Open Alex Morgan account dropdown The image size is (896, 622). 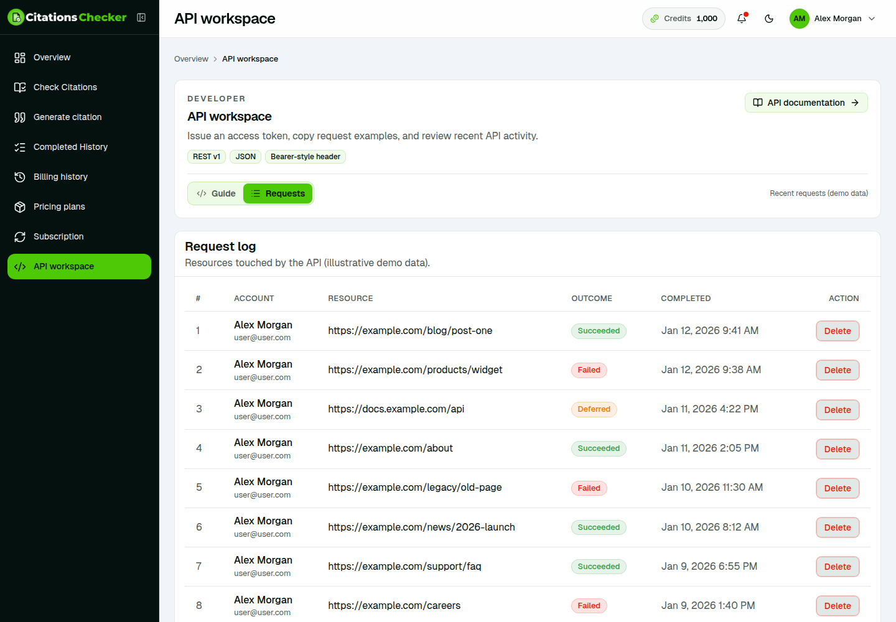(833, 19)
